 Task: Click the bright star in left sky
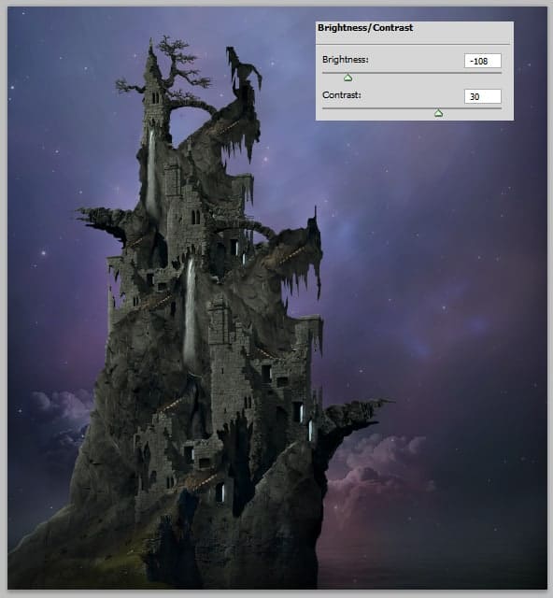pos(44,253)
